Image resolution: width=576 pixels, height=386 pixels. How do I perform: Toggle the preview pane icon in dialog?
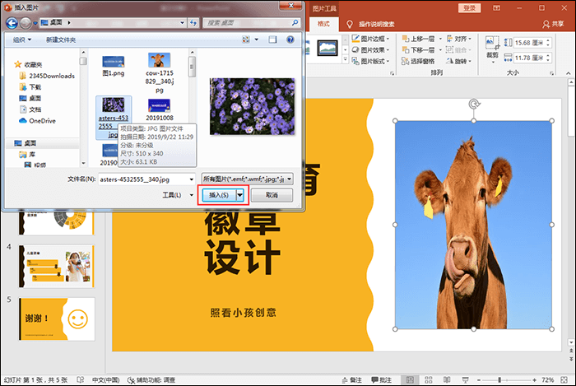(x=272, y=40)
